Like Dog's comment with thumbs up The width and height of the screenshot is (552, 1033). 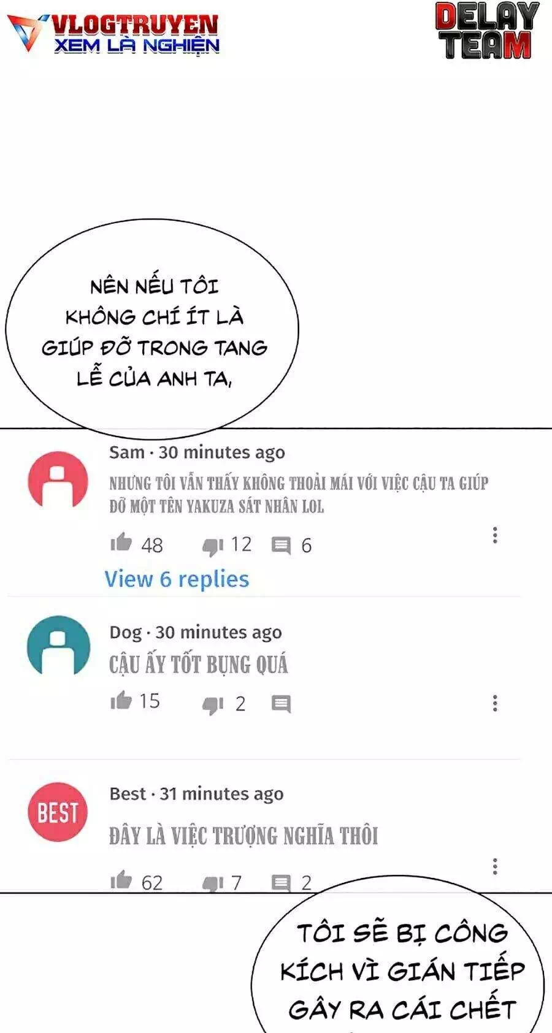121,700
